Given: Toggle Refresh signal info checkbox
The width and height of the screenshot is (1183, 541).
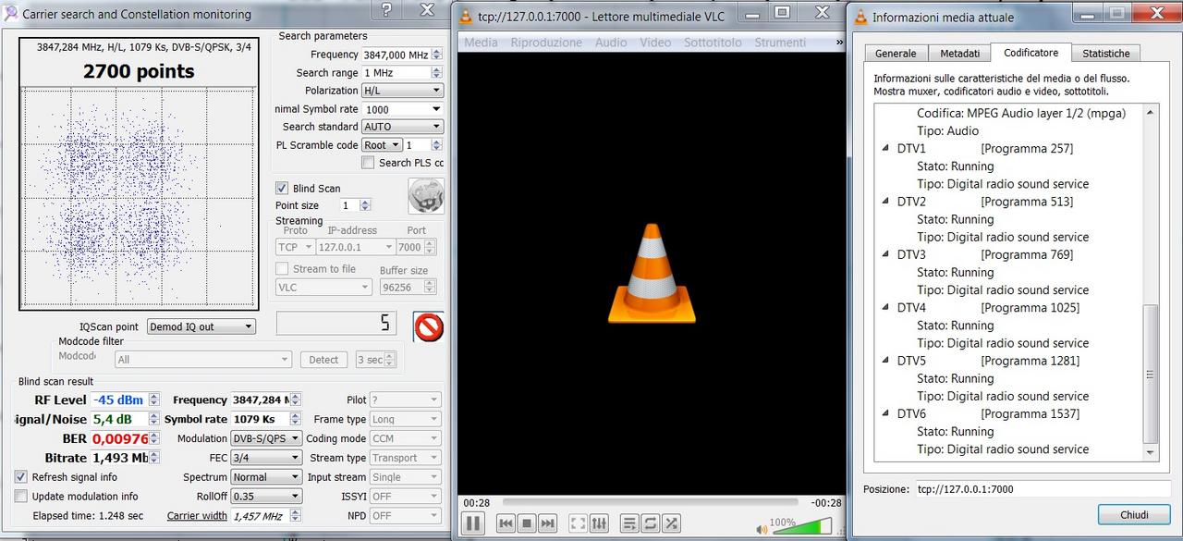Looking at the screenshot, I should tap(21, 477).
